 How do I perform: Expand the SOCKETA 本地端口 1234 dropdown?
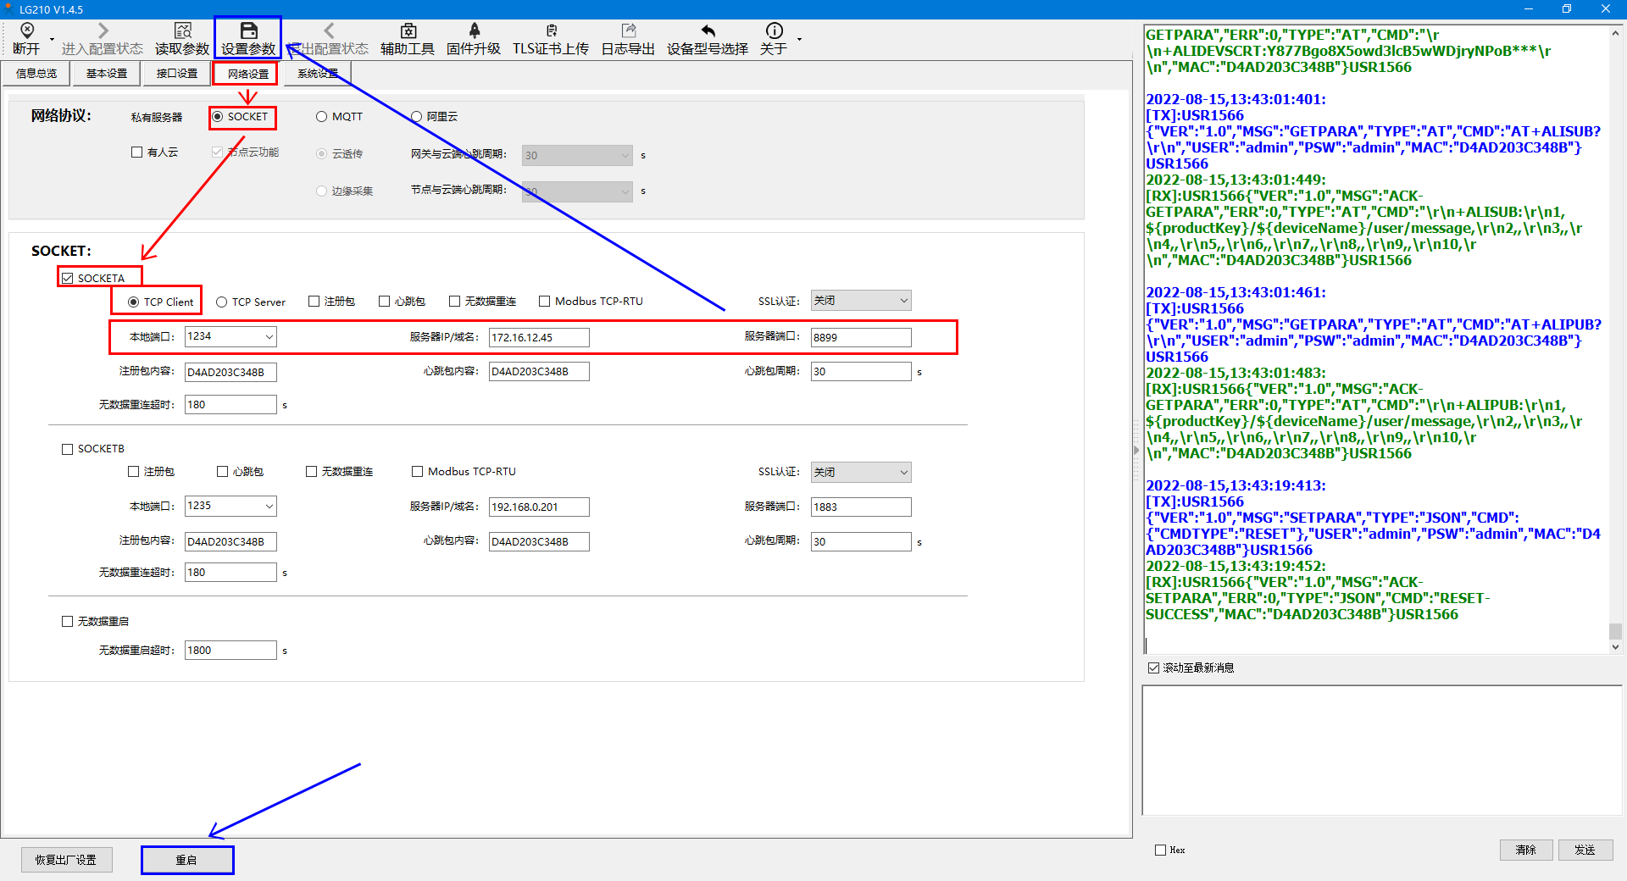269,337
